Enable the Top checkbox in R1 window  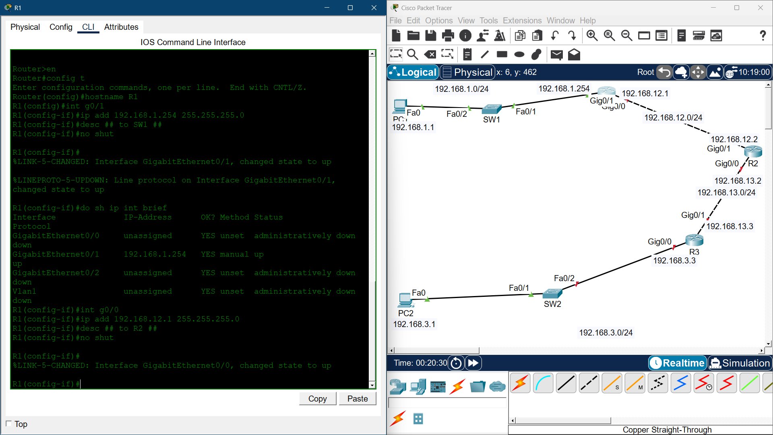click(9, 424)
